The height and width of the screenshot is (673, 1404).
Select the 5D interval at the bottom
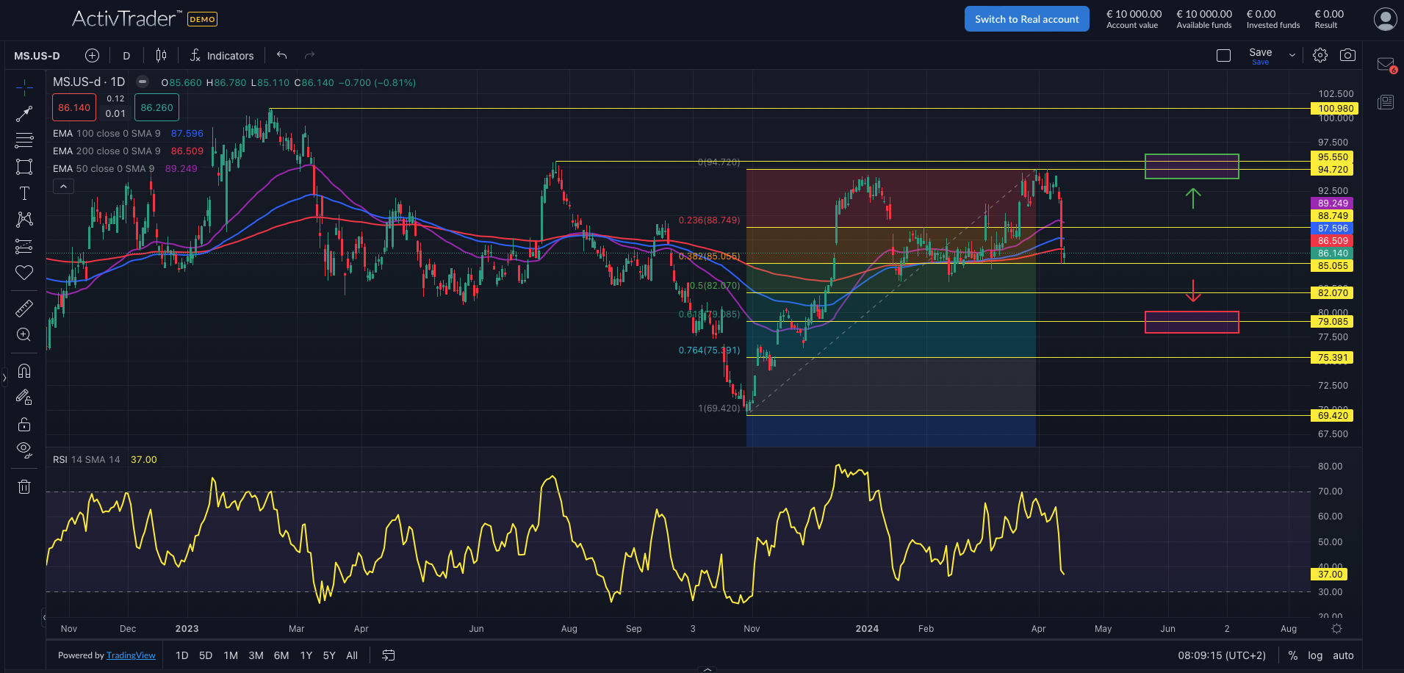pyautogui.click(x=206, y=655)
